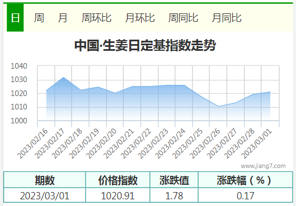The image size is (296, 206).
Task: Click the 涨跌幅（%） column header
Action: (x=246, y=180)
